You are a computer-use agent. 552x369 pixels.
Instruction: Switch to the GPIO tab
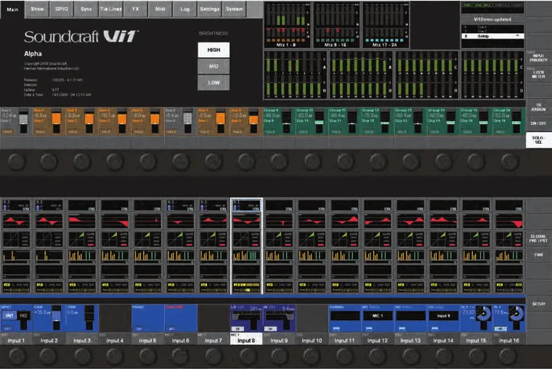pyautogui.click(x=62, y=9)
